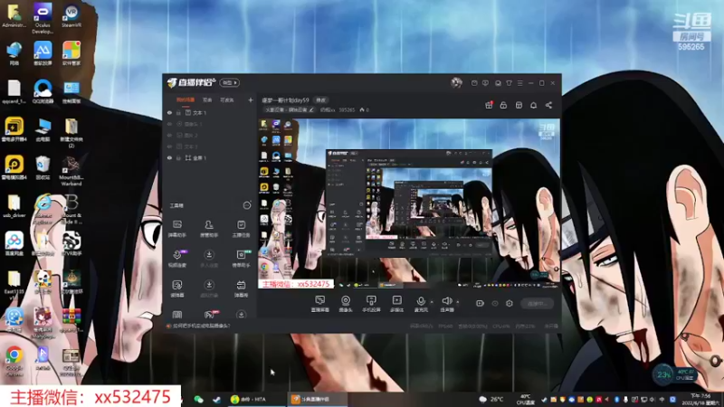Toggle visibility of the second source layer
Viewport: 724px width, 407px height.
pos(169,124)
